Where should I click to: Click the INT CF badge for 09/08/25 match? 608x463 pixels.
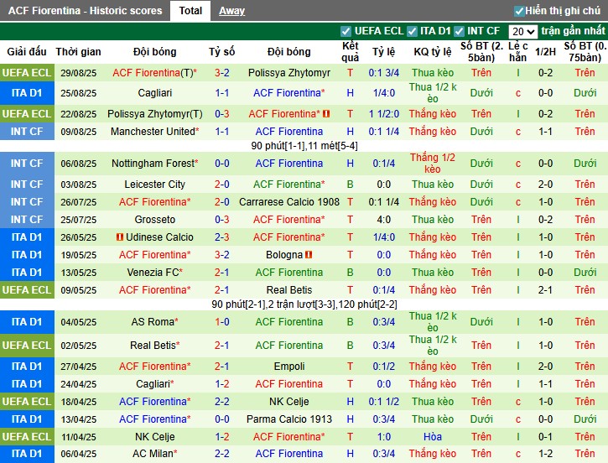coord(26,132)
